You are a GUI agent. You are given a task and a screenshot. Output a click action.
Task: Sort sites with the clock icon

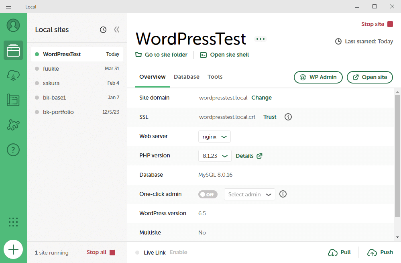tap(103, 30)
